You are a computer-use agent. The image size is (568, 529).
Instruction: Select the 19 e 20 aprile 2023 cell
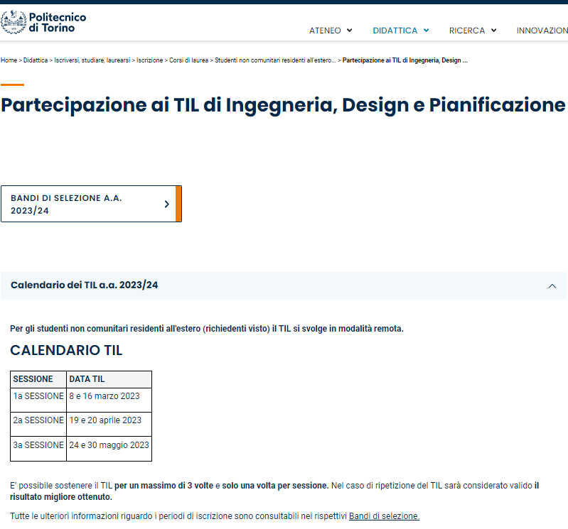109,424
